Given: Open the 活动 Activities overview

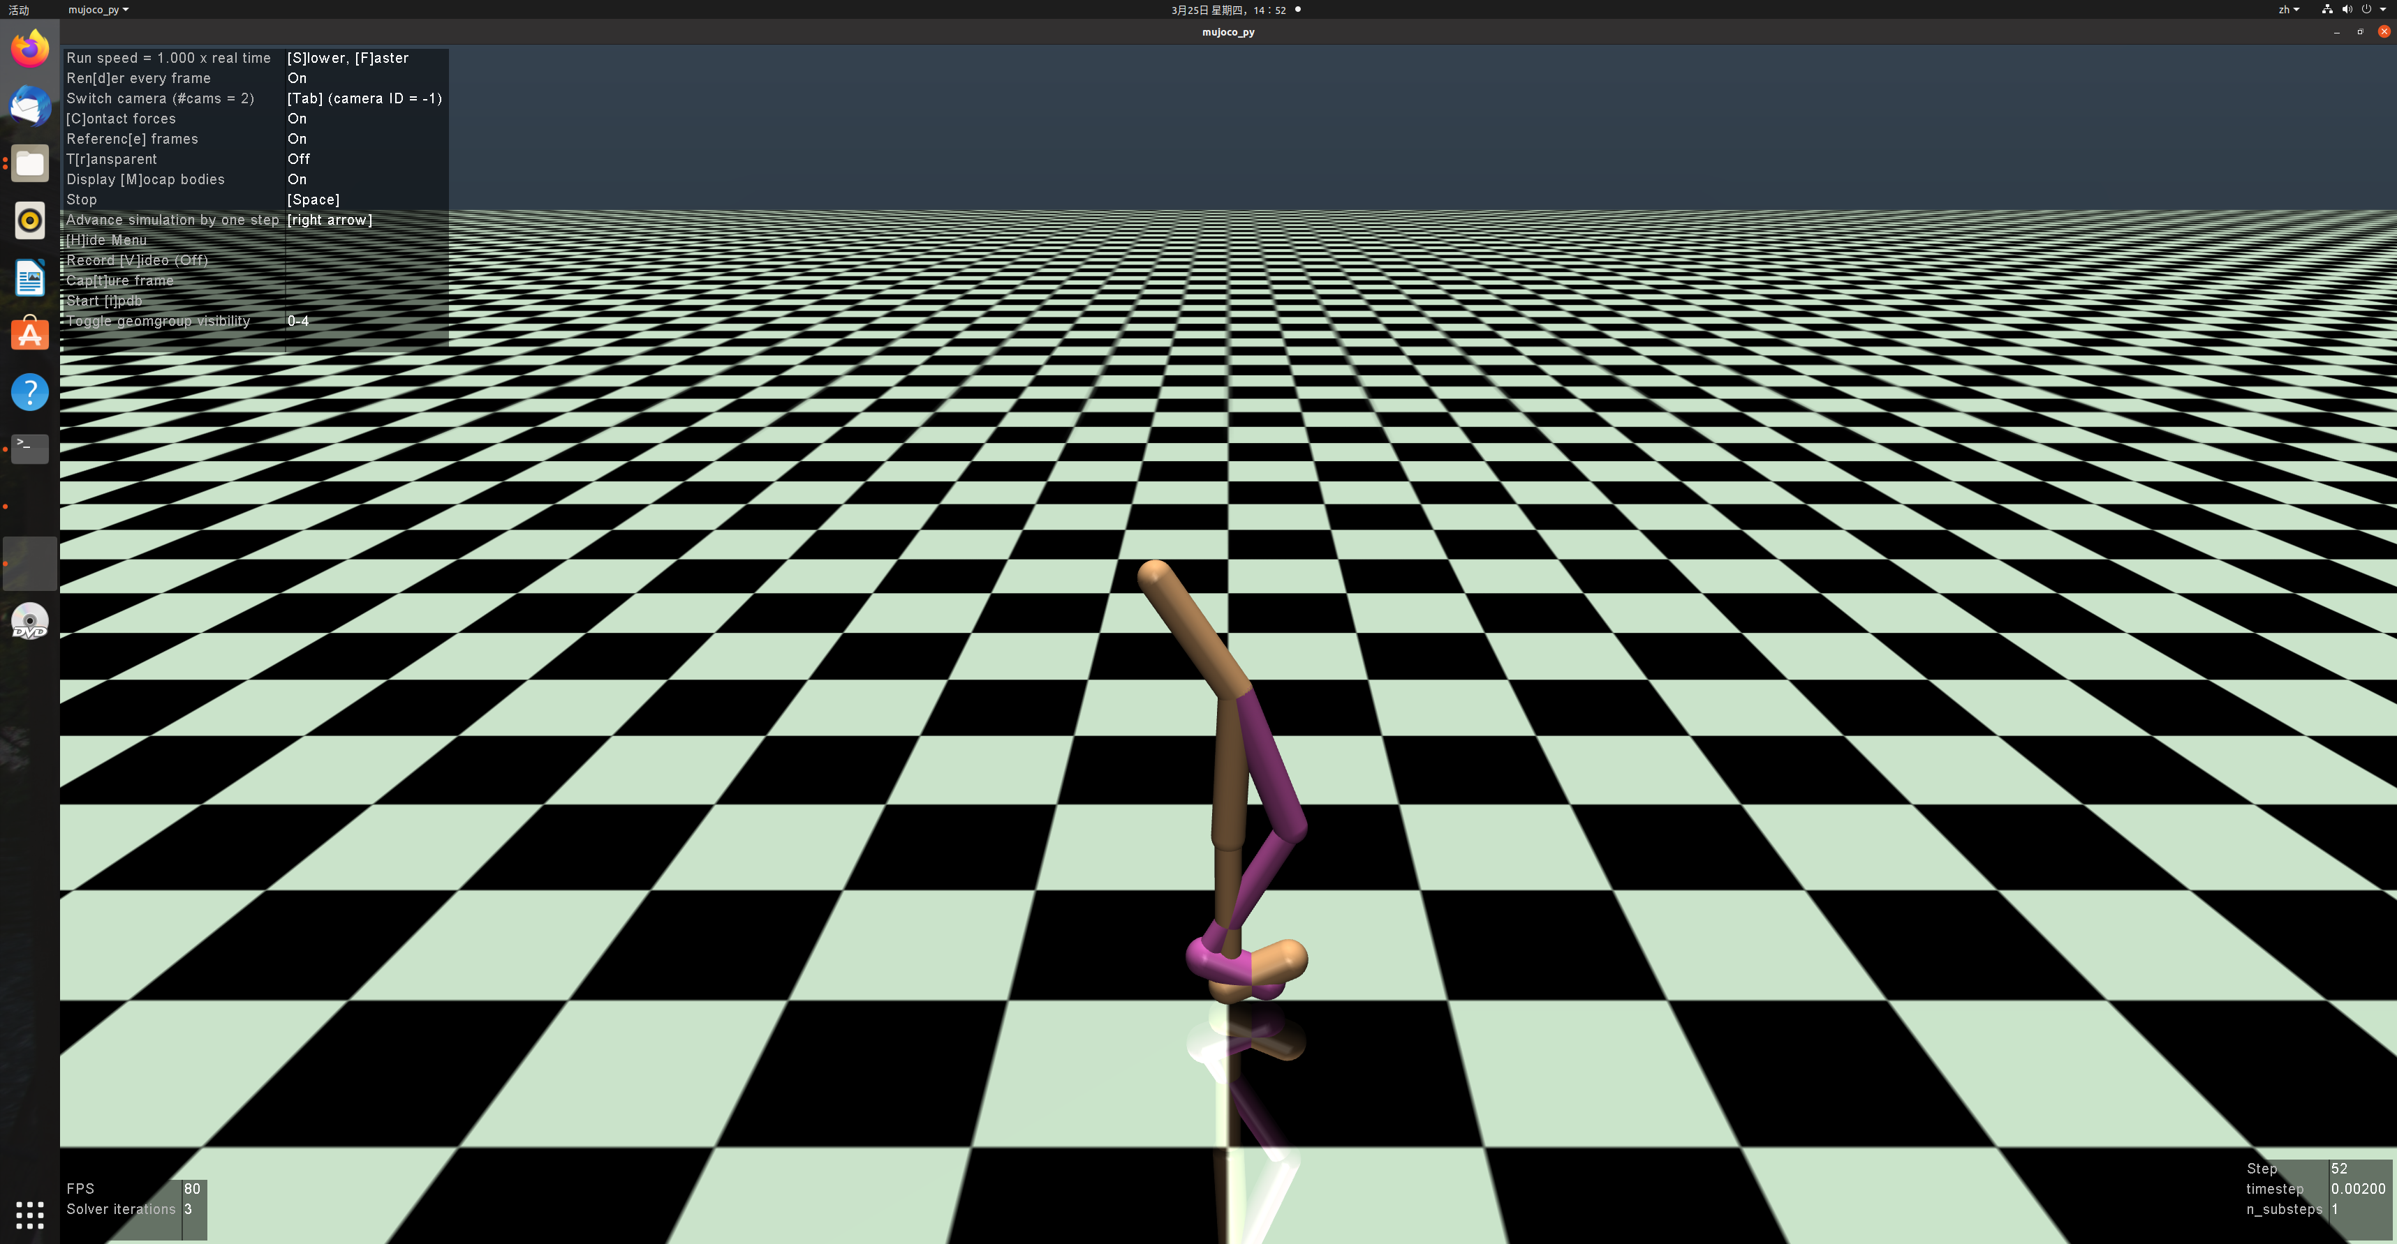Looking at the screenshot, I should (x=19, y=9).
